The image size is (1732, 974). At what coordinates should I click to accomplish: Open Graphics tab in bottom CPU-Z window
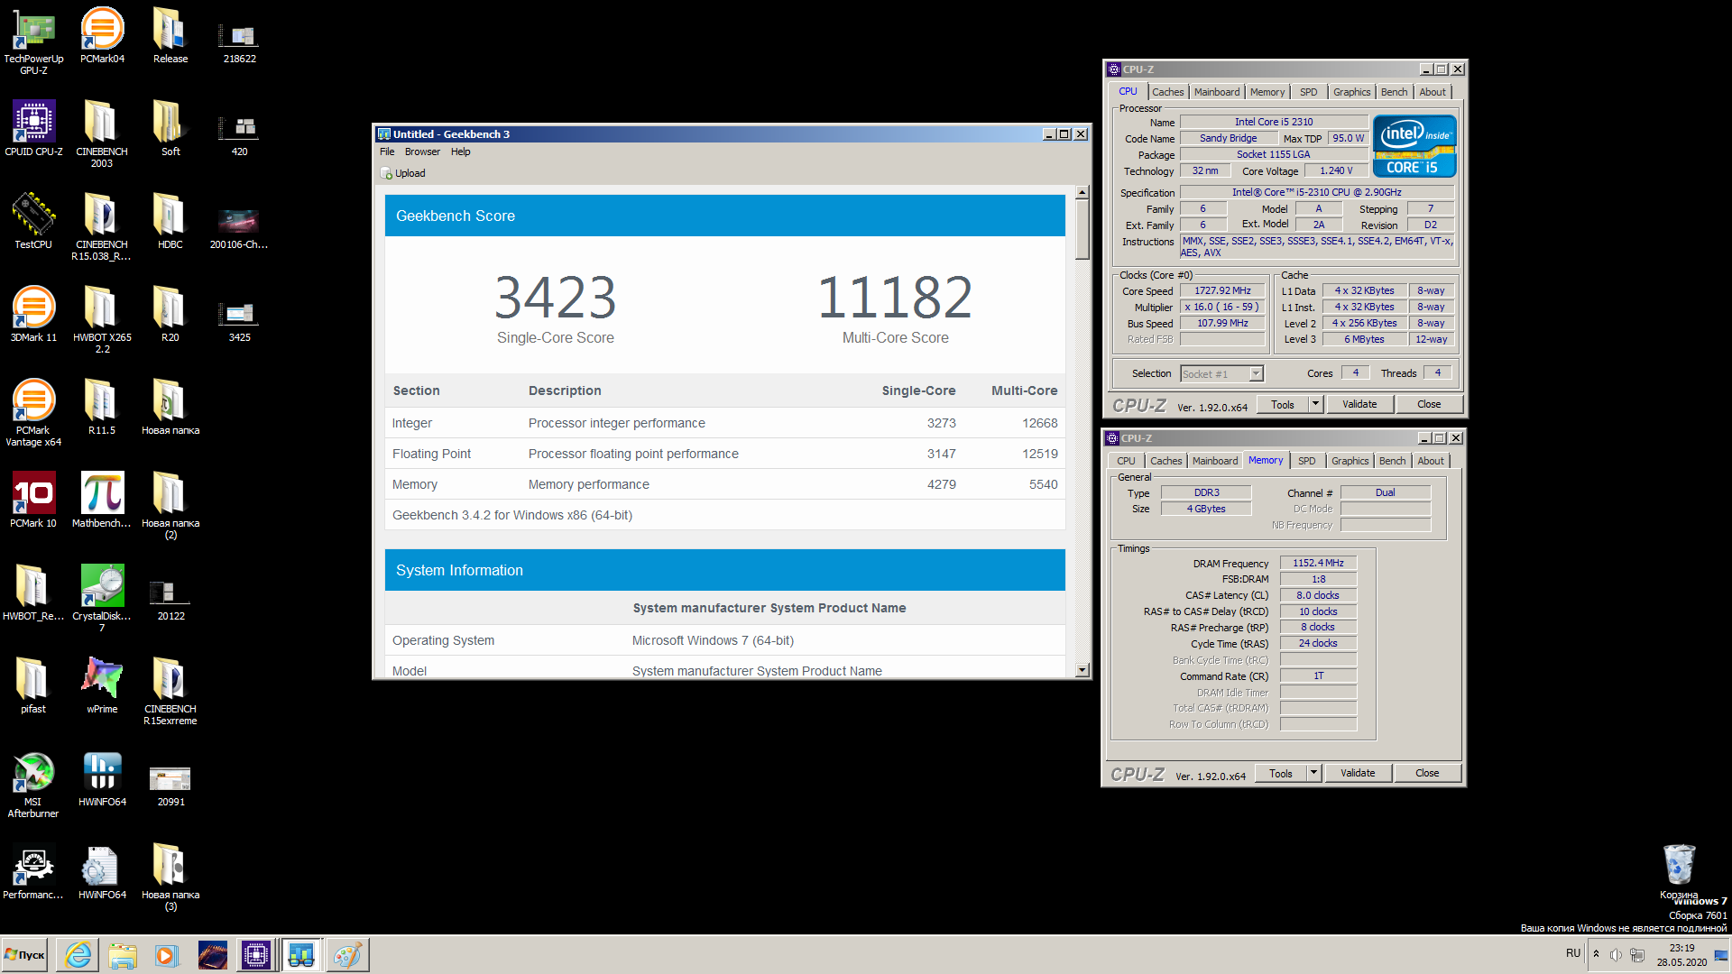click(1350, 461)
